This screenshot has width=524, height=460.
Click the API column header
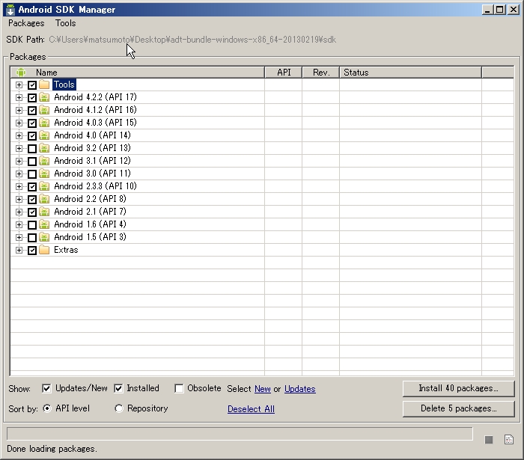(284, 72)
